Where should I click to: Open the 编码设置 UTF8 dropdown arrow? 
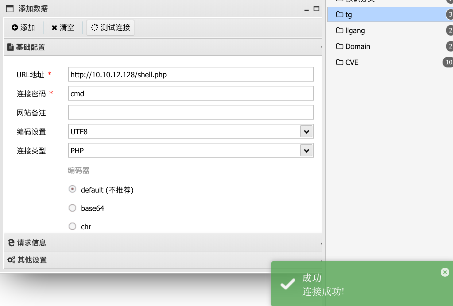[306, 132]
